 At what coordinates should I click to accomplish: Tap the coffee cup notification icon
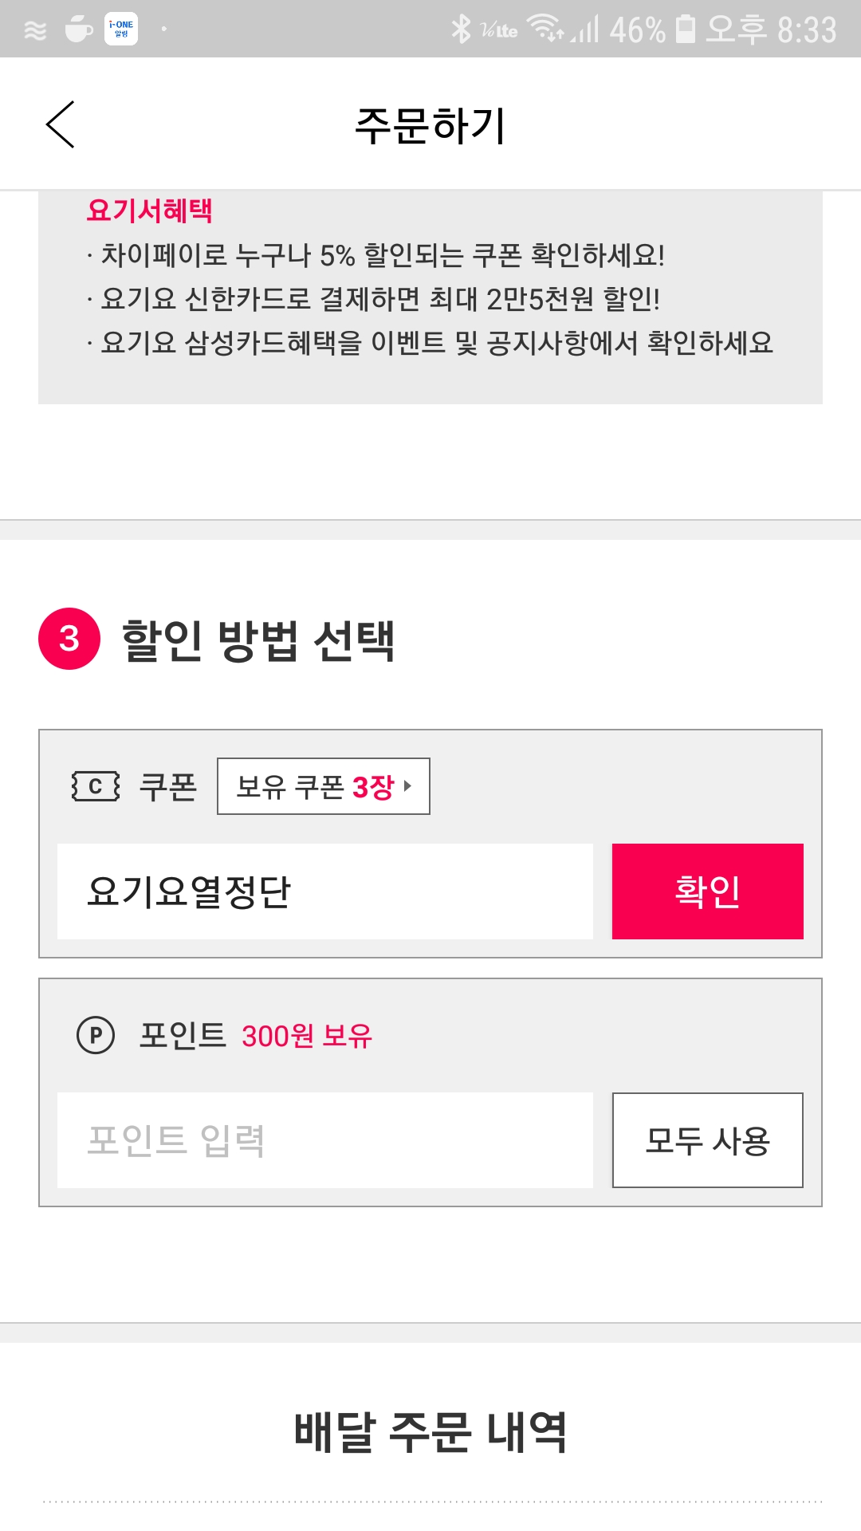(x=78, y=30)
